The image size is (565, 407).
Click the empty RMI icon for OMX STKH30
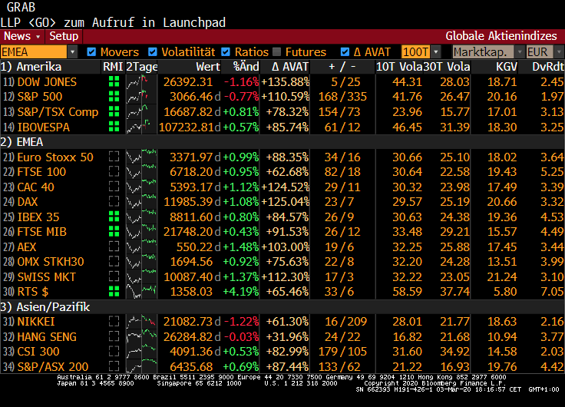point(114,261)
